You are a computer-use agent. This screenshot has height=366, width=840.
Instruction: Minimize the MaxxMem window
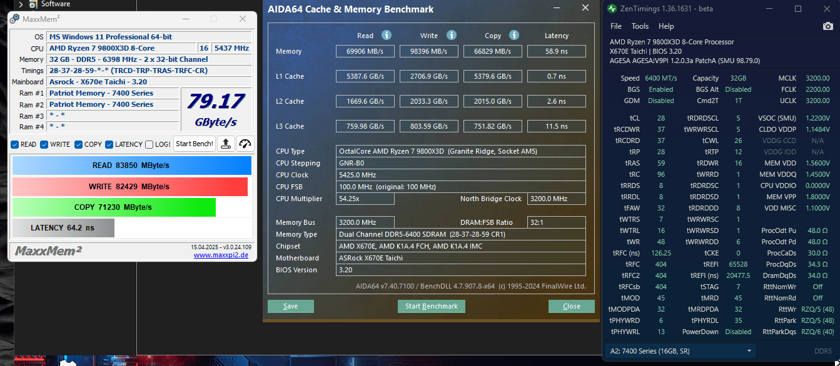pyautogui.click(x=185, y=19)
